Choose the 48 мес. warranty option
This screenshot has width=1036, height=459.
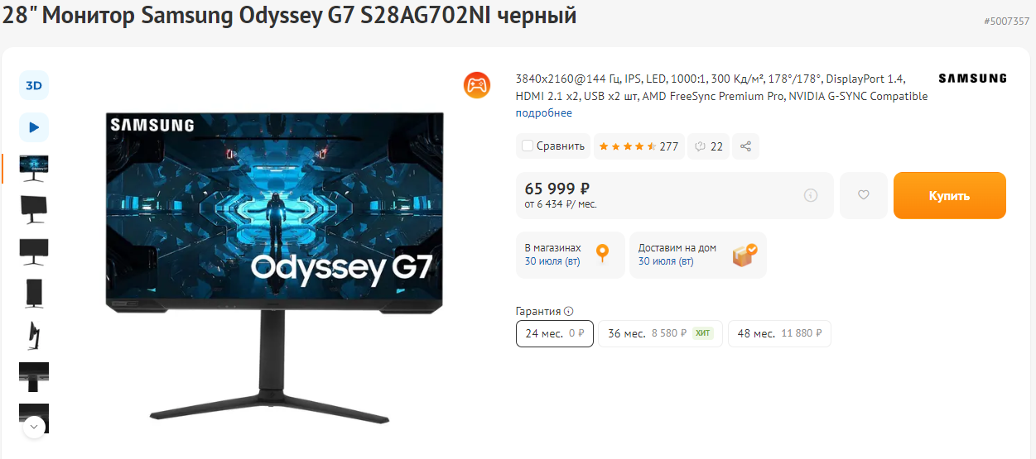click(779, 333)
